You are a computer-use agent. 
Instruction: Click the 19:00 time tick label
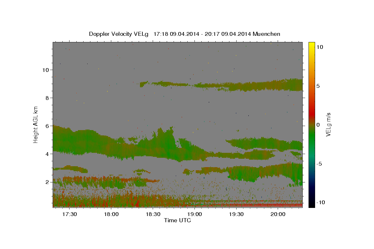click(194, 214)
